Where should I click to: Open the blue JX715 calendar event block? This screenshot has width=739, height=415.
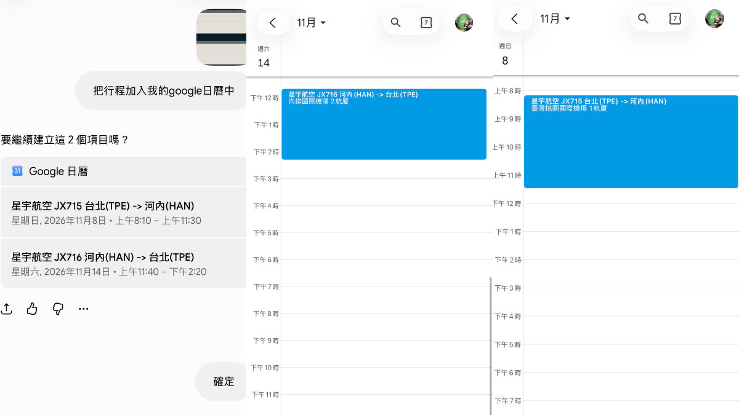tap(631, 141)
